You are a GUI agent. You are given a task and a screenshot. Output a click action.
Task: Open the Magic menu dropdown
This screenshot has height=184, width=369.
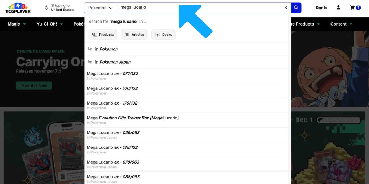click(17, 24)
